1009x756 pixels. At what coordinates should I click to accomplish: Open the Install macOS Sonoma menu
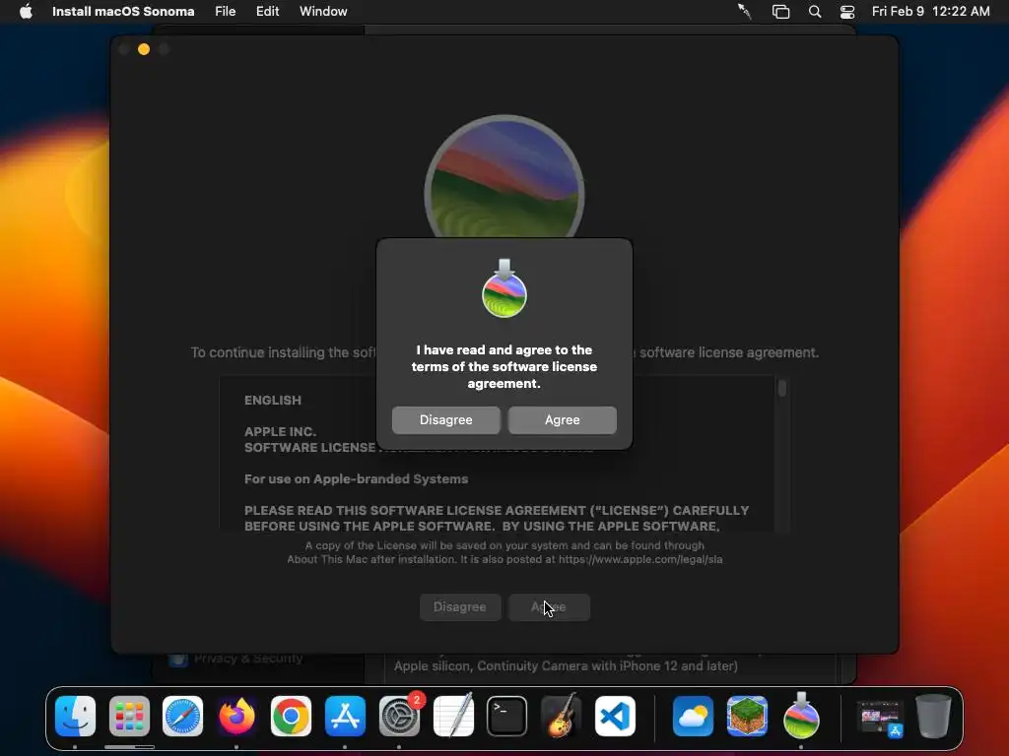pos(123,11)
